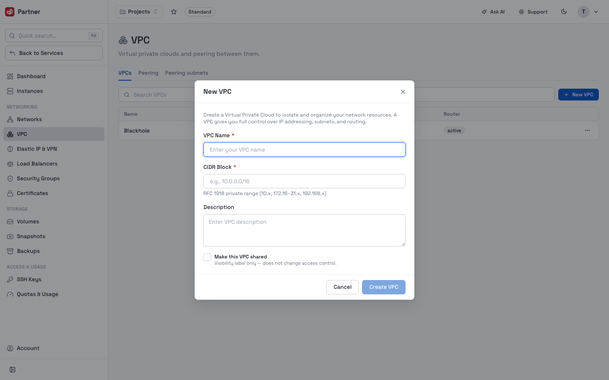Click the Router column header
The image size is (609, 380).
[x=452, y=114]
